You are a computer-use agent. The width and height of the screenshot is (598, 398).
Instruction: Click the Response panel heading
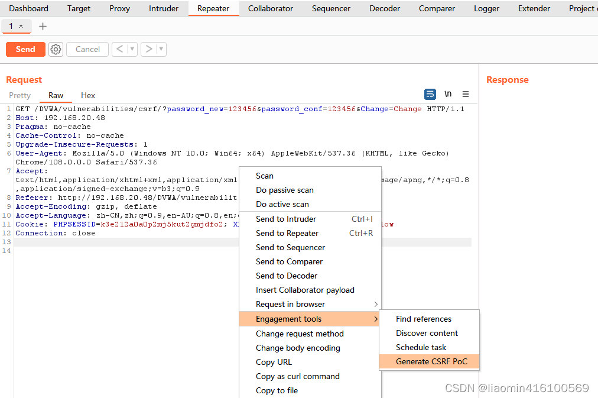tap(507, 80)
